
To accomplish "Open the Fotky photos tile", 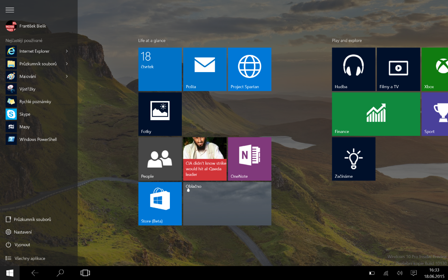I will (160, 114).
